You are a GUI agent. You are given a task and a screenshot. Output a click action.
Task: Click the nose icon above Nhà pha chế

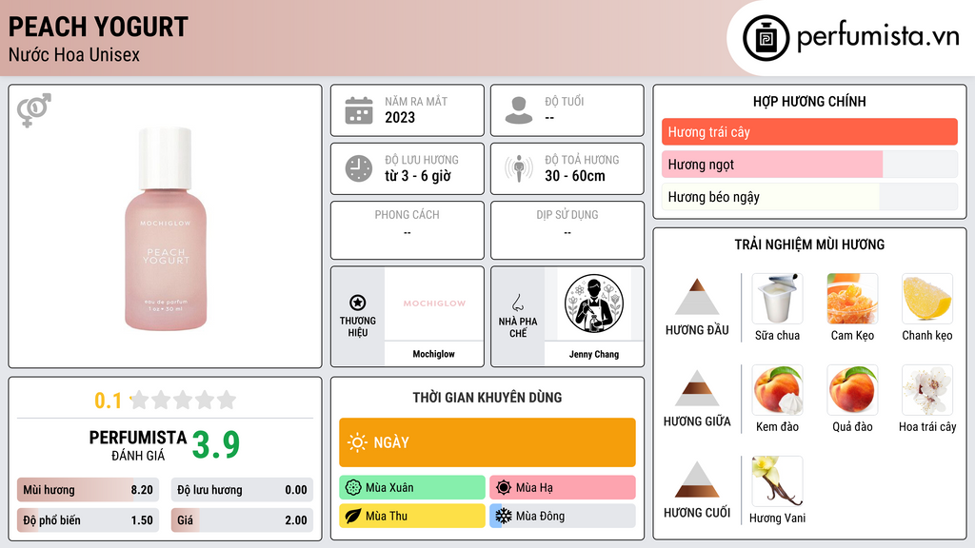(x=517, y=303)
